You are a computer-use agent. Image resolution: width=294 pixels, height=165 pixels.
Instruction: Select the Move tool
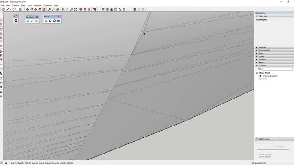tap(36, 9)
